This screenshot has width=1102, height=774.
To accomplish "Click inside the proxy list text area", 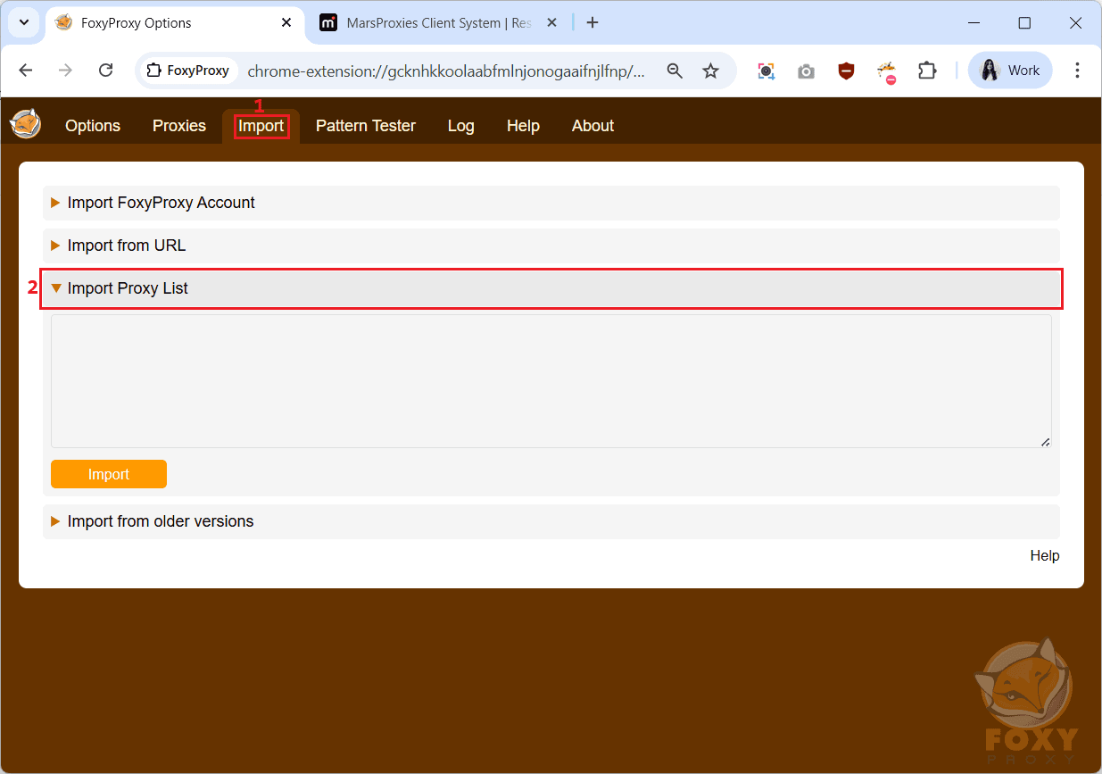I will point(551,381).
